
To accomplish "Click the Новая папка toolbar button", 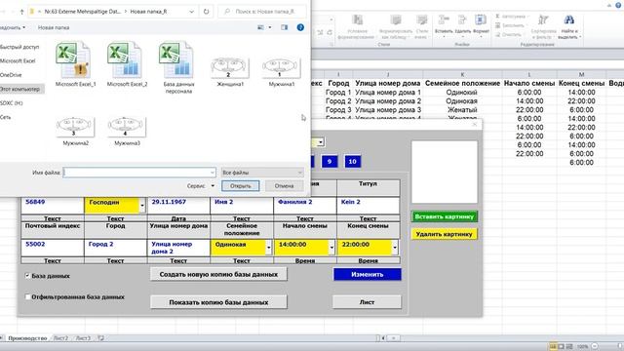I will point(54,27).
